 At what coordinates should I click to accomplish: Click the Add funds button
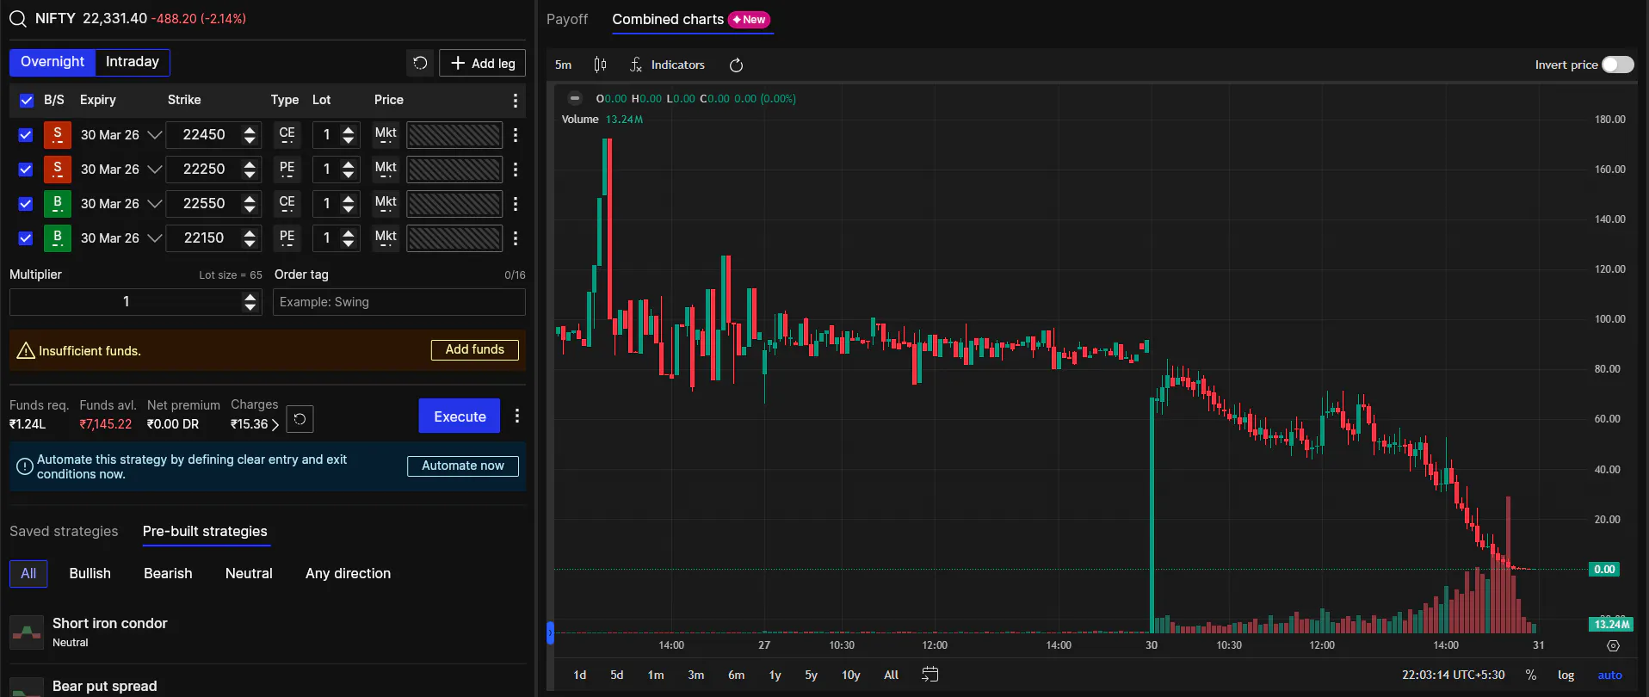(474, 349)
